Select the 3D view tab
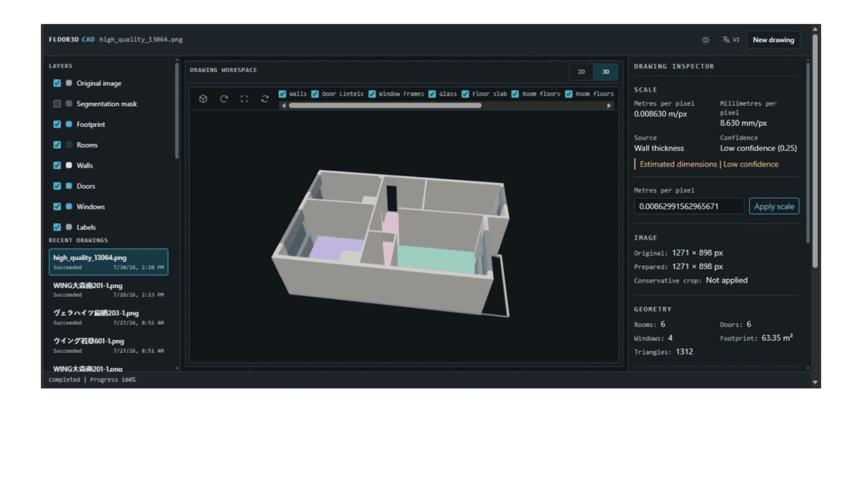 coord(606,72)
